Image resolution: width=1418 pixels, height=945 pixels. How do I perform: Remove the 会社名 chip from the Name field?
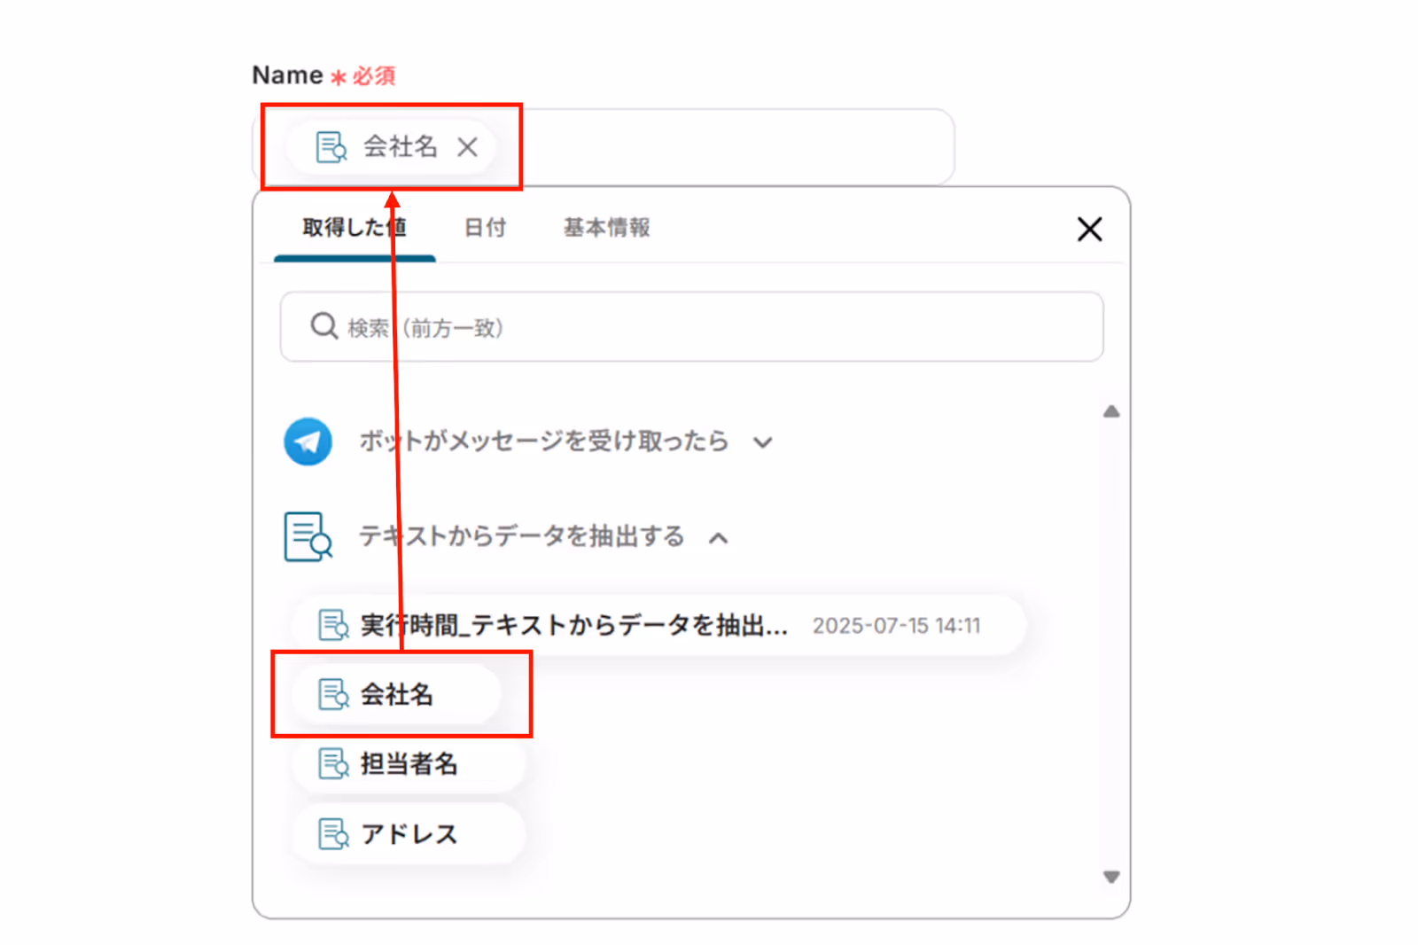(467, 147)
